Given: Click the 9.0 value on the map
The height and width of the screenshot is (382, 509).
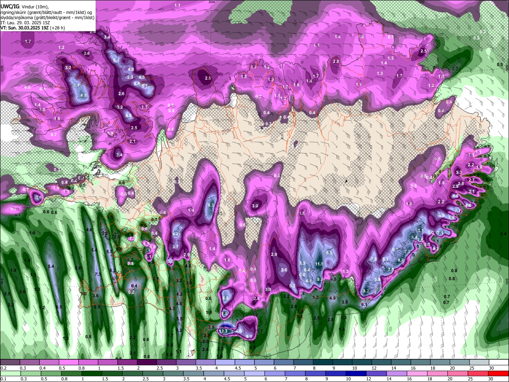Looking at the screenshot, I should pos(320,279).
